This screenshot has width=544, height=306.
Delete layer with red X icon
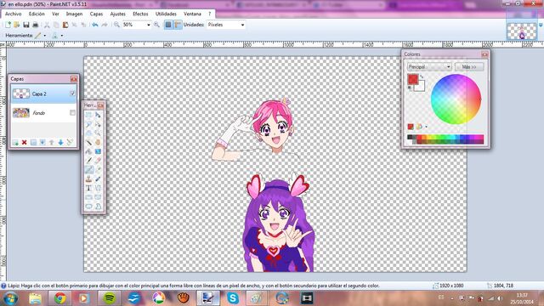click(x=25, y=142)
